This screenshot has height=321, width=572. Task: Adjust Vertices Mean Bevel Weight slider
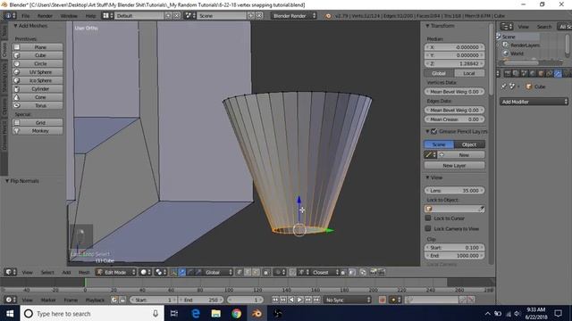pos(455,92)
